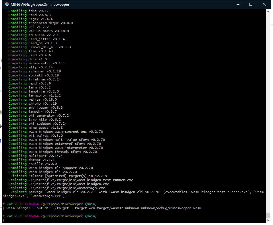273x225 pixels.
Task: Click the wasm-bindgen-test-runner.exe Replacing path
Action: click(x=81, y=180)
